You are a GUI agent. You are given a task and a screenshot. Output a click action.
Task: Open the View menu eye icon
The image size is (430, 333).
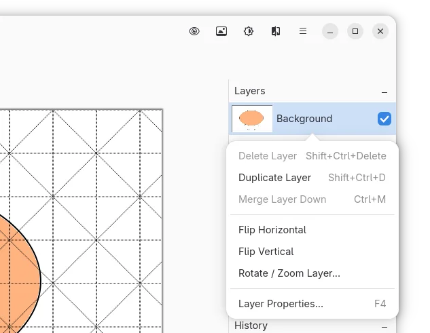(194, 31)
